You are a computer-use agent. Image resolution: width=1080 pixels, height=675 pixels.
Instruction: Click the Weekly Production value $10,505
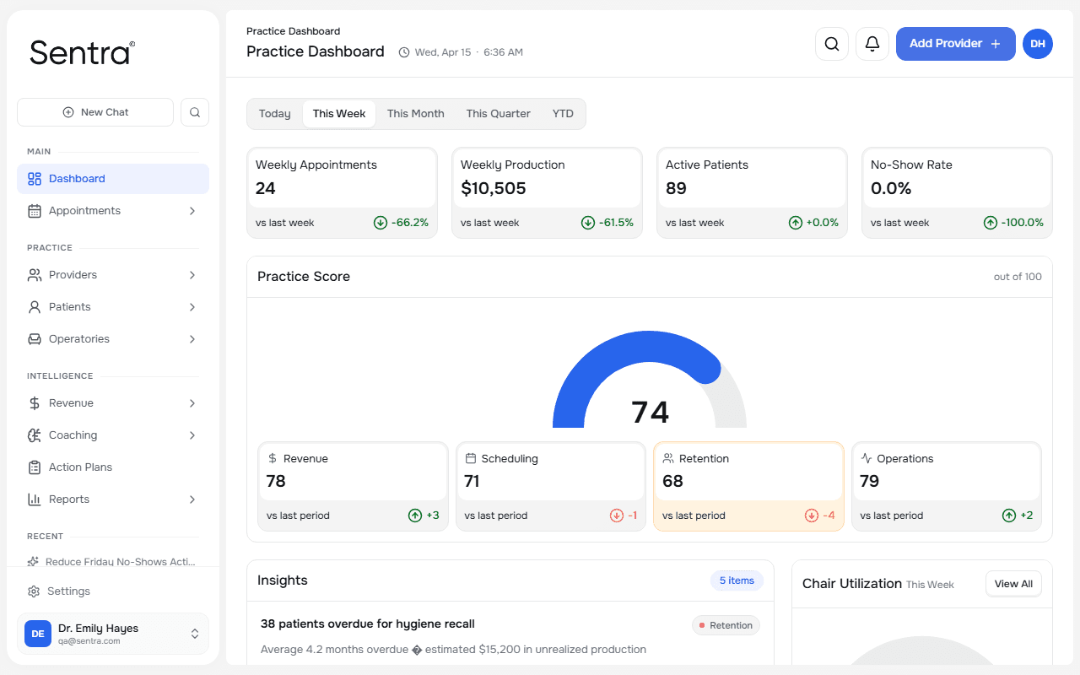point(494,188)
